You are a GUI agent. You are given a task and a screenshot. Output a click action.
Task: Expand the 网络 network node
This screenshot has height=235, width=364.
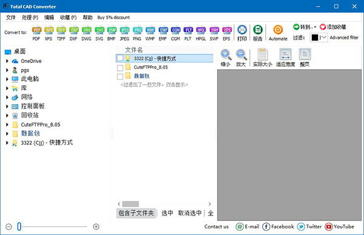click(x=7, y=97)
